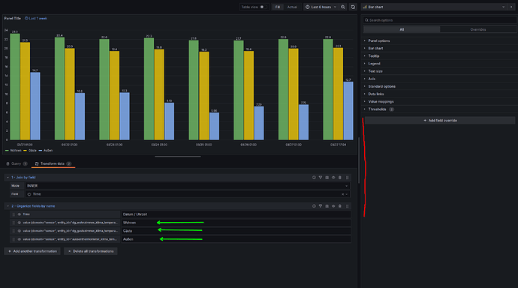The height and width of the screenshot is (288, 518).
Task: Switch to the Transform data tab
Action: pyautogui.click(x=53, y=163)
